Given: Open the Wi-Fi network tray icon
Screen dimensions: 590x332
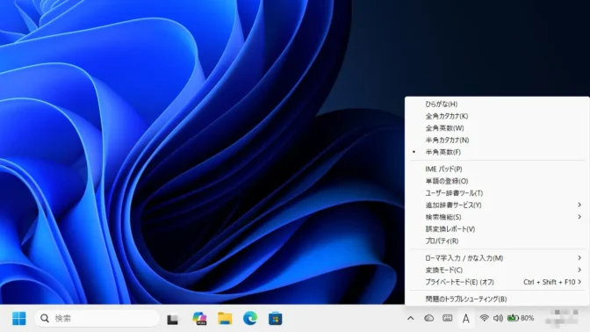Looking at the screenshot, I should click(485, 319).
